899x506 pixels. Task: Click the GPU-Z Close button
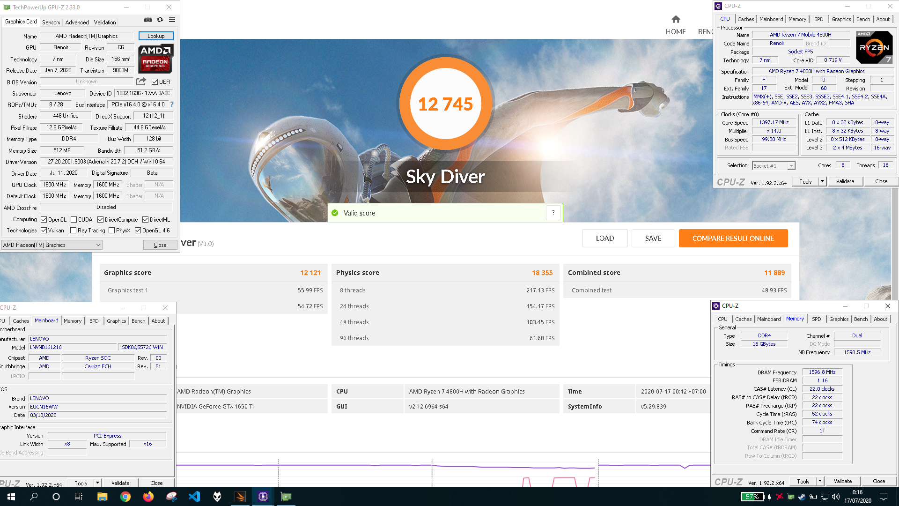160,245
